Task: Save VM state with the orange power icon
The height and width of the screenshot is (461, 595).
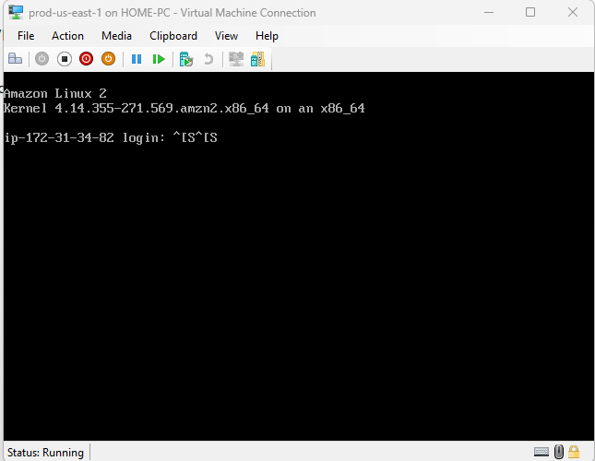Action: [108, 59]
